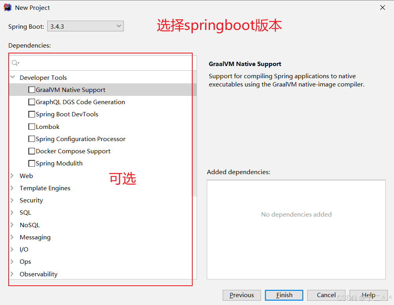Enable the GraalVM Native Support dependency

31,89
